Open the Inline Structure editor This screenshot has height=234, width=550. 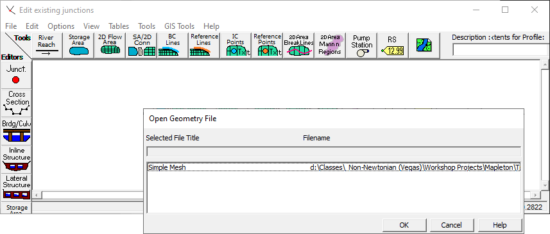click(16, 160)
